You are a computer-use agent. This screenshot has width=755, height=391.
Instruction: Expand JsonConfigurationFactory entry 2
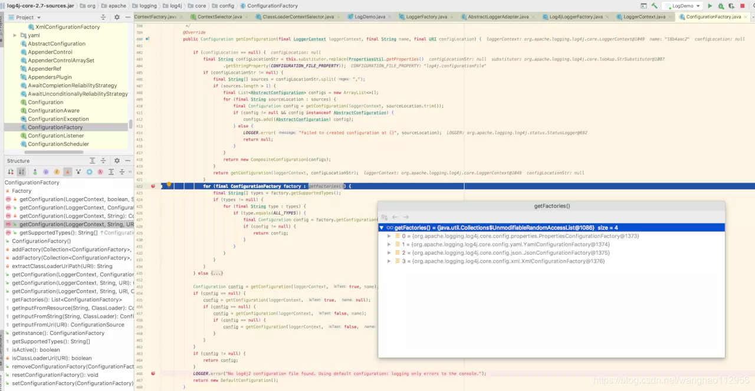[389, 252]
